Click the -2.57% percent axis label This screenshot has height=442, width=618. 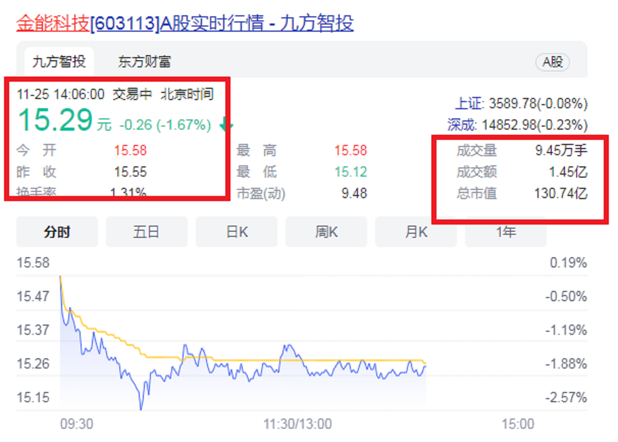click(566, 398)
